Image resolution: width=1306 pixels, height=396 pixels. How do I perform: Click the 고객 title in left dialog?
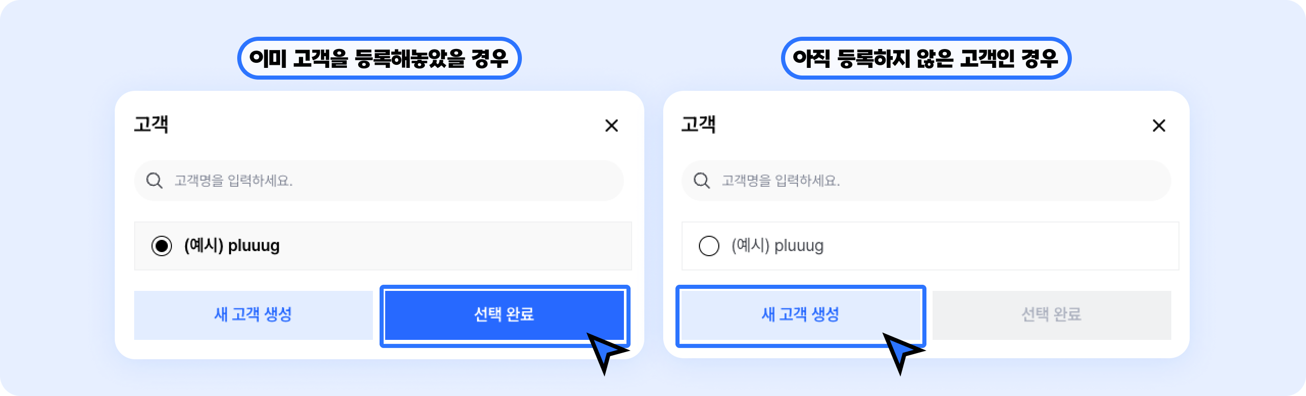tap(151, 125)
